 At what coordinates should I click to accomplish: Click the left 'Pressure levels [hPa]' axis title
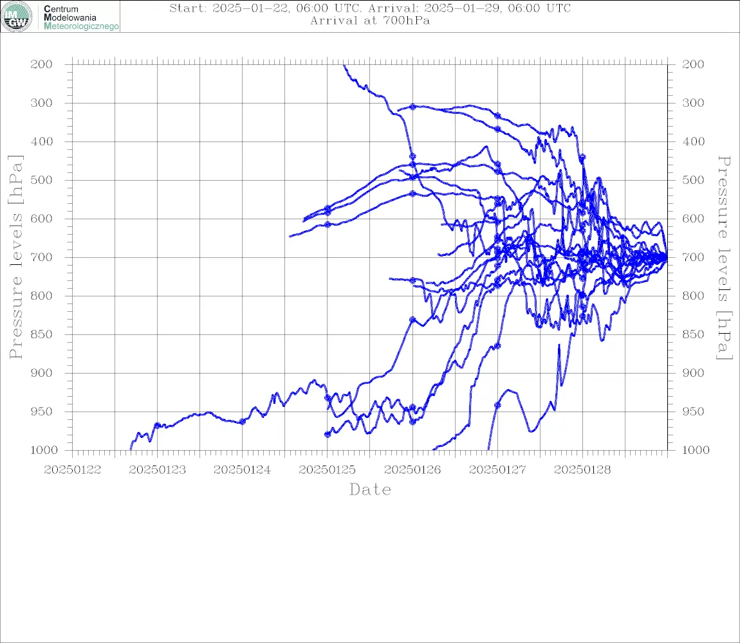(15, 257)
